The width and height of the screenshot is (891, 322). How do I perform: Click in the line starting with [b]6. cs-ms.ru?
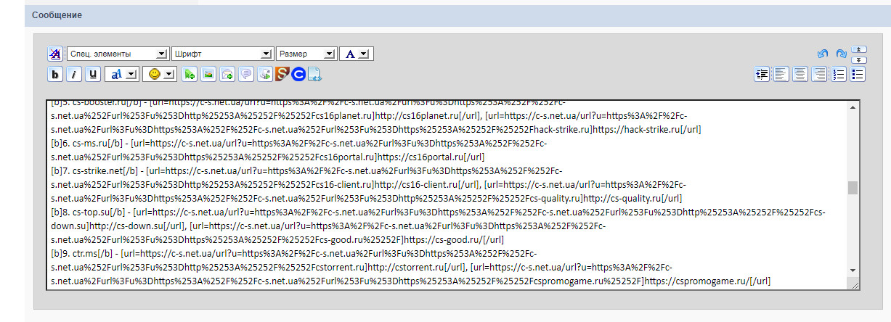(x=299, y=144)
